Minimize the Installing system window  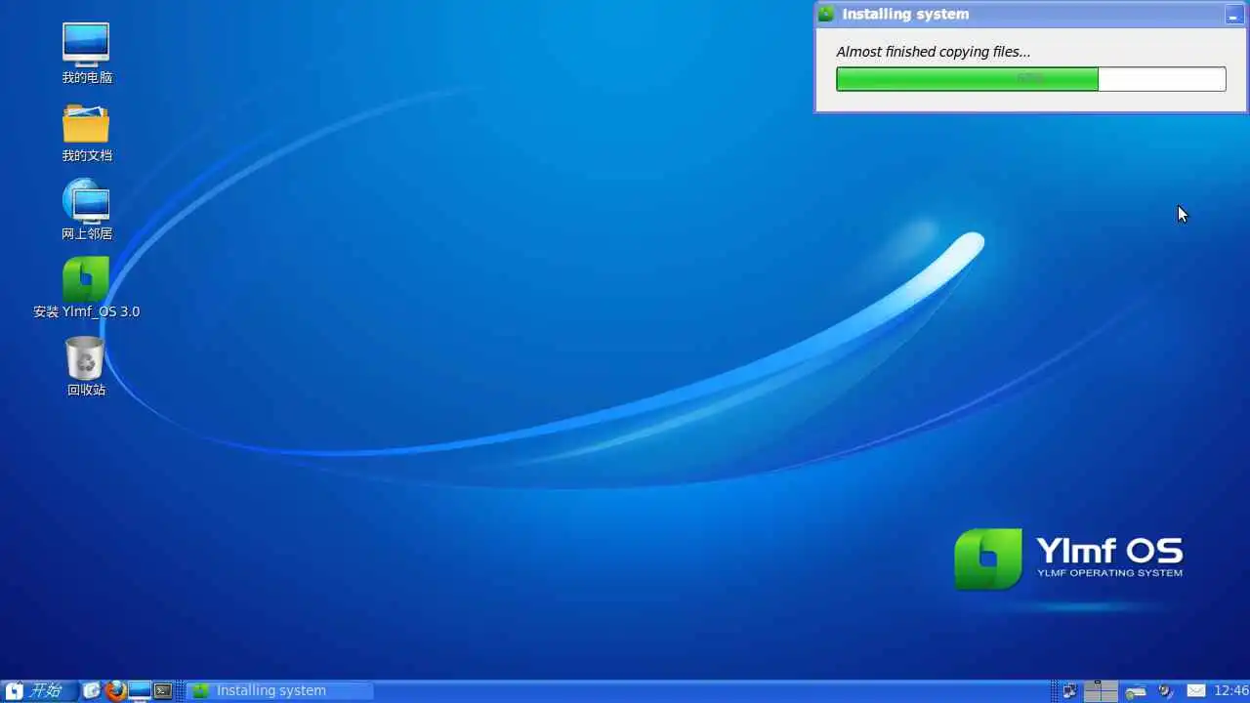point(1233,15)
